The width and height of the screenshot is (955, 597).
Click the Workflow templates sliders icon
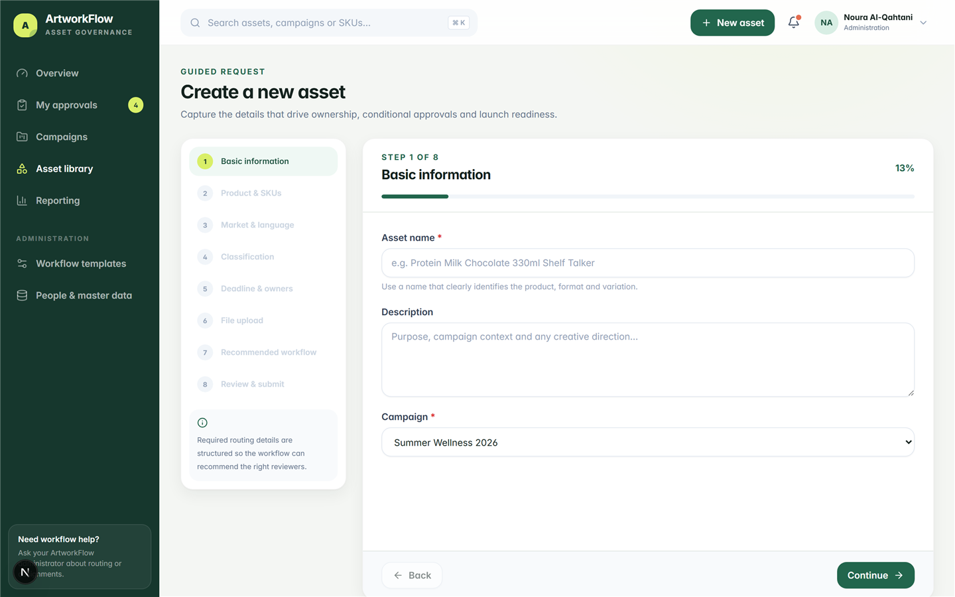[x=22, y=263]
